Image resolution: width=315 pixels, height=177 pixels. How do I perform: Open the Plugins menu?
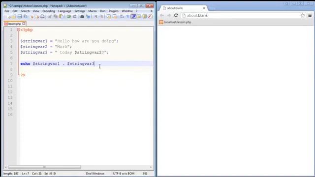point(114,11)
